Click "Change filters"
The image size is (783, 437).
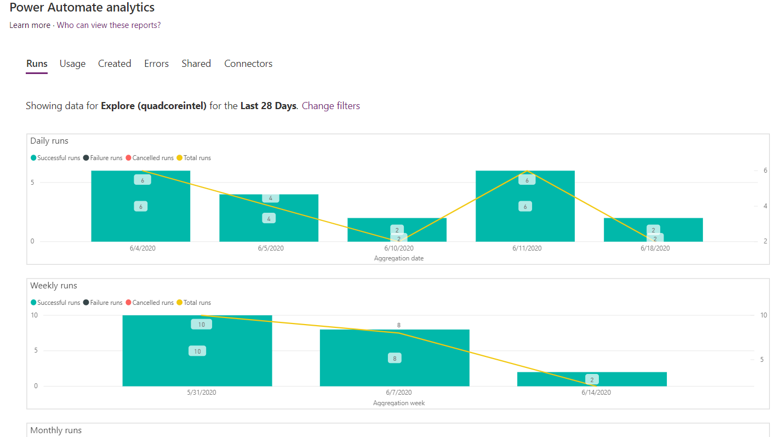[330, 105]
